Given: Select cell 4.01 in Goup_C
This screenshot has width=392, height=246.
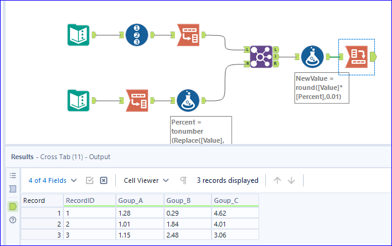Looking at the screenshot, I should click(235, 224).
